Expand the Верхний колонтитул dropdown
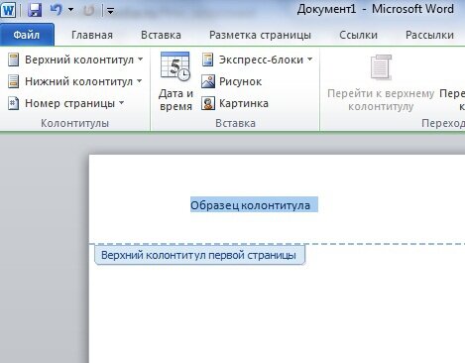 (x=75, y=60)
